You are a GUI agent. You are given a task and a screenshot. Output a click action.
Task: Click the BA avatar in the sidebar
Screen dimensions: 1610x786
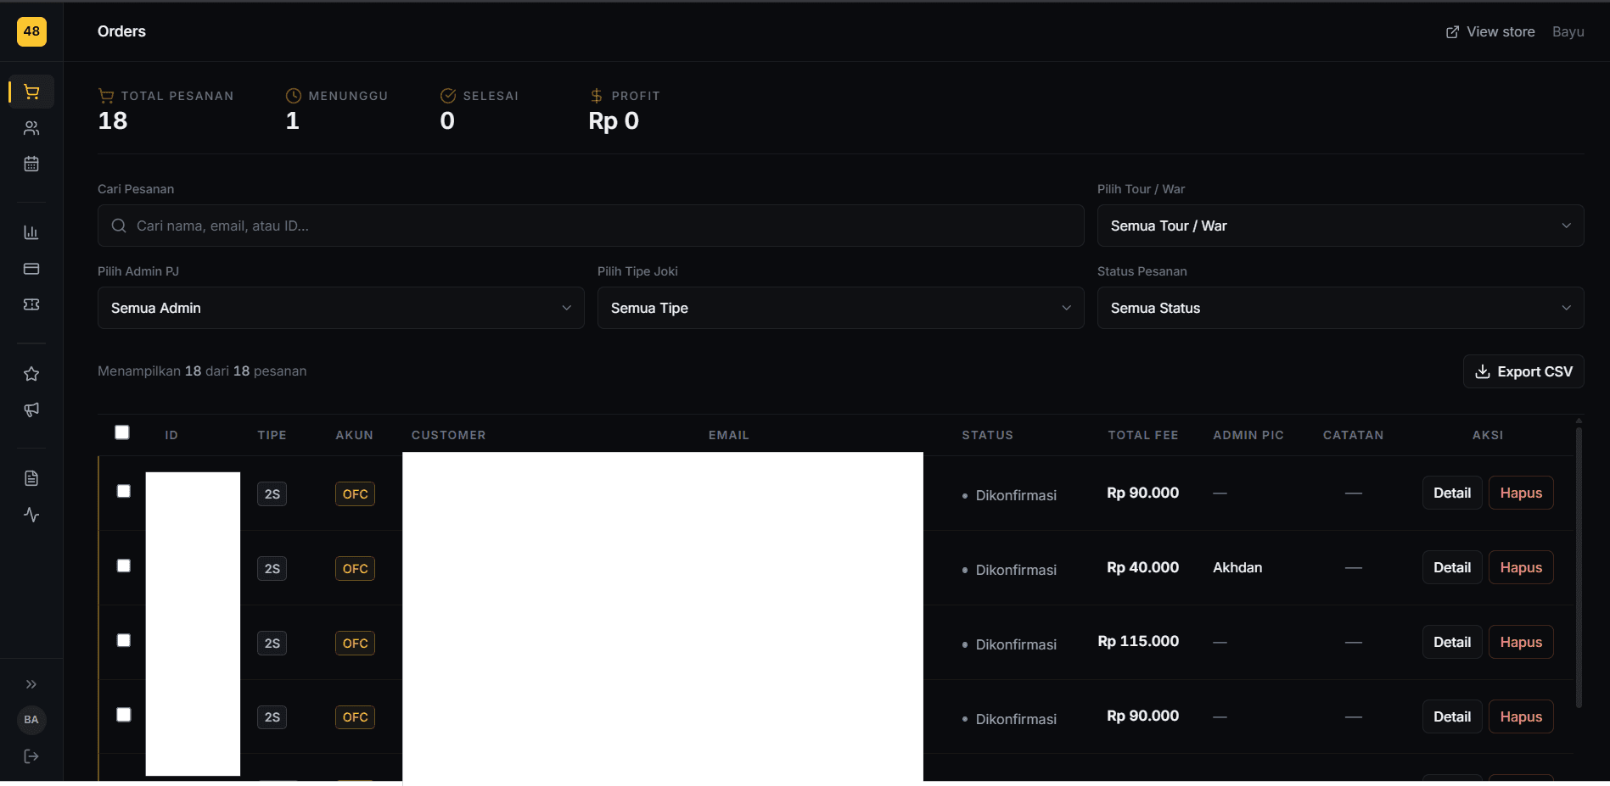tap(31, 720)
